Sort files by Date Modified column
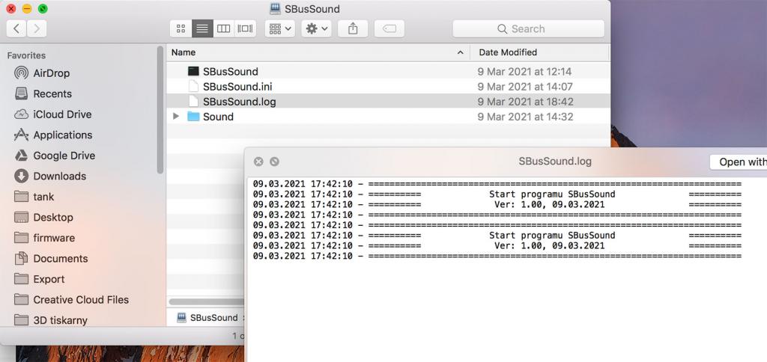The image size is (767, 362). (508, 52)
